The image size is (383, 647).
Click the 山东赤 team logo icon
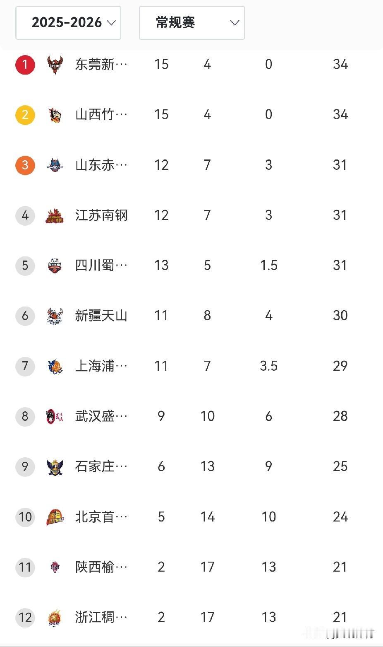tap(55, 165)
